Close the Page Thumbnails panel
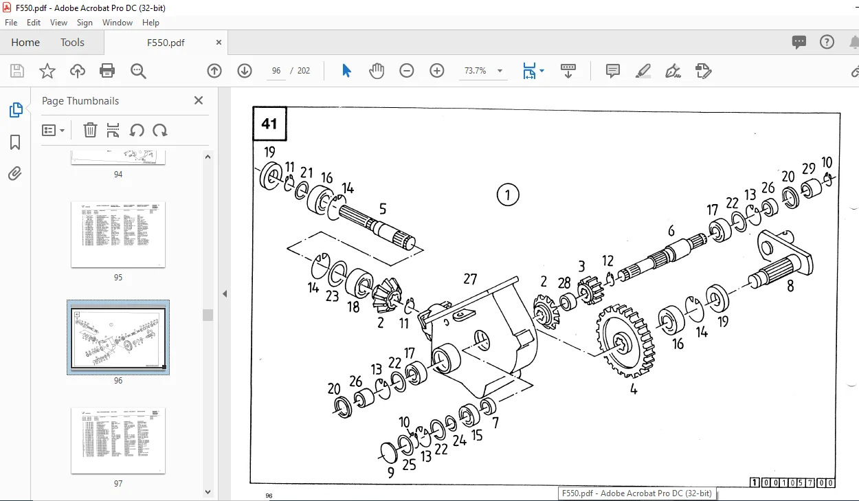The height and width of the screenshot is (501, 859). (x=199, y=100)
